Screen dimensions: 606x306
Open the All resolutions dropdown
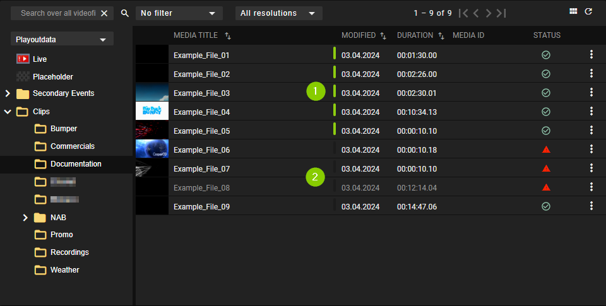[x=278, y=13]
